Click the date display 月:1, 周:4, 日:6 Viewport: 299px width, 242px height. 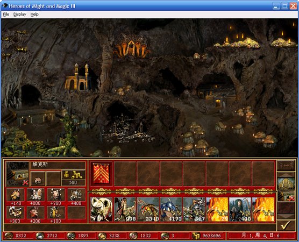click(x=261, y=236)
